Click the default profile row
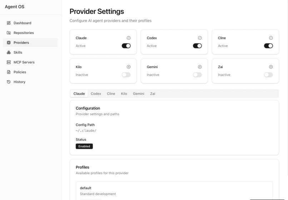Screen dimensions: 288x200 click(x=174, y=191)
